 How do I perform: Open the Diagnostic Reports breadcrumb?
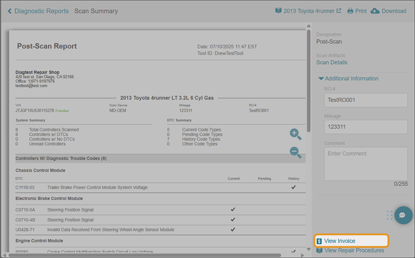click(x=41, y=11)
